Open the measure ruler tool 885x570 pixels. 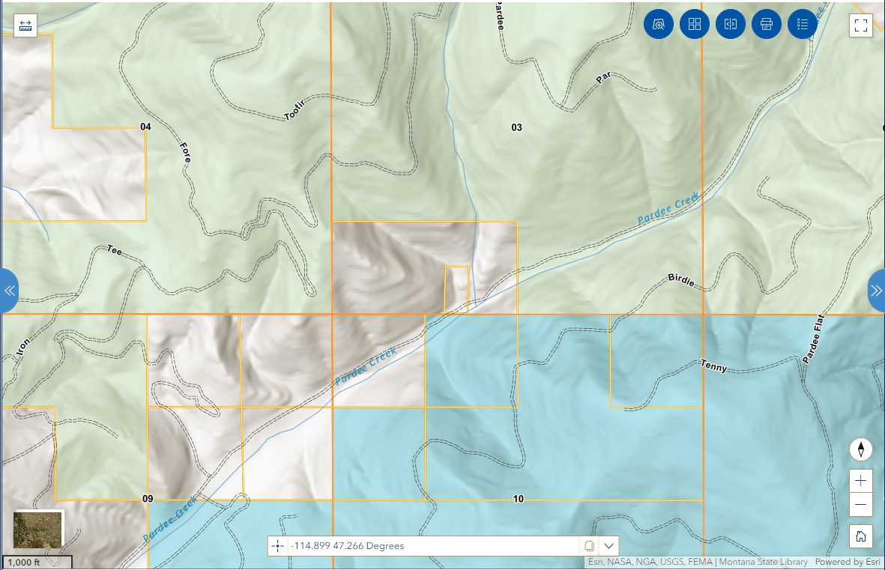[x=25, y=25]
